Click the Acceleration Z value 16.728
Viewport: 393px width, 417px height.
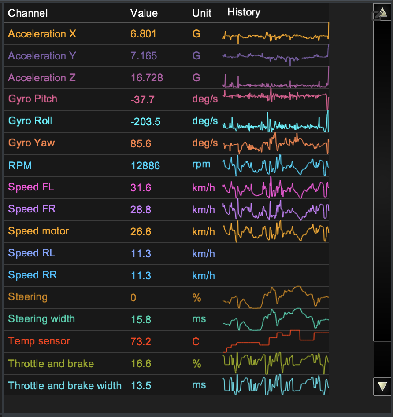click(147, 78)
